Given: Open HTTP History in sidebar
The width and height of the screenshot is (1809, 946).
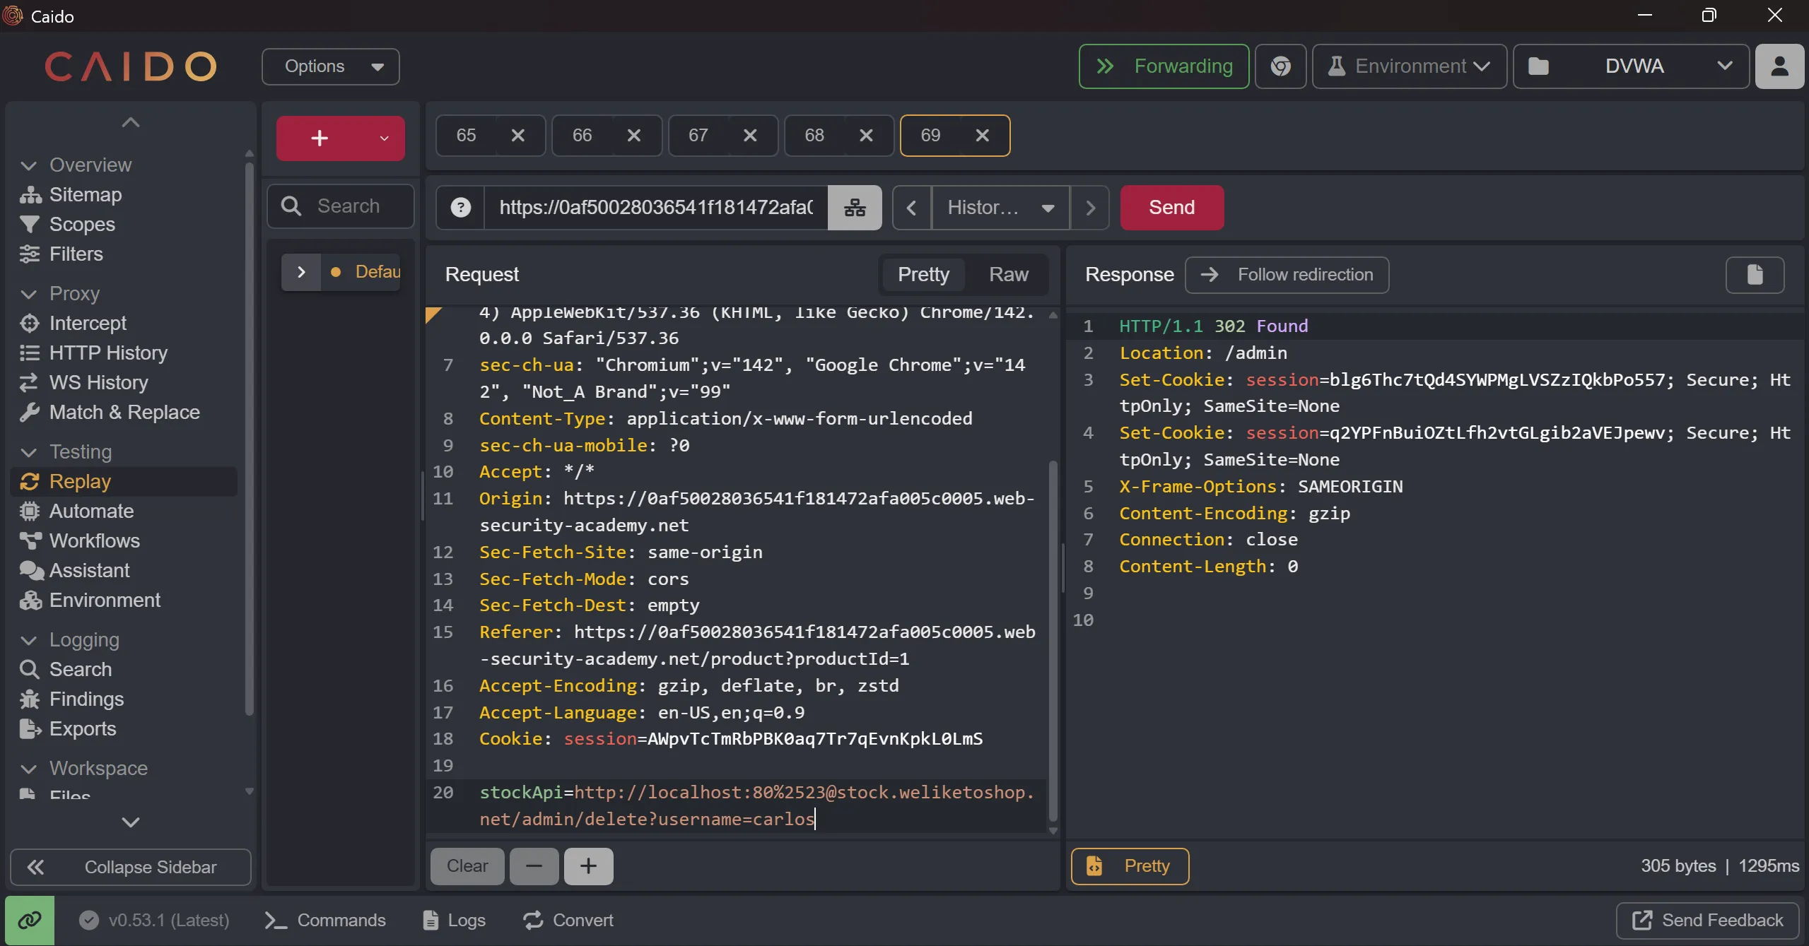Looking at the screenshot, I should 108,353.
